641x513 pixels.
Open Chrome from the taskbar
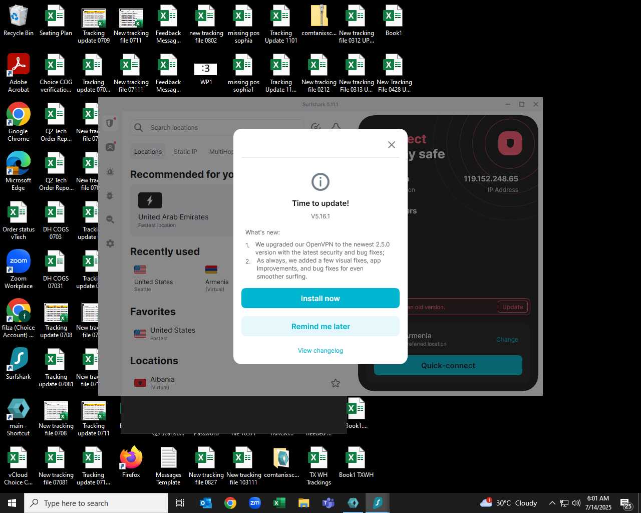pos(230,503)
